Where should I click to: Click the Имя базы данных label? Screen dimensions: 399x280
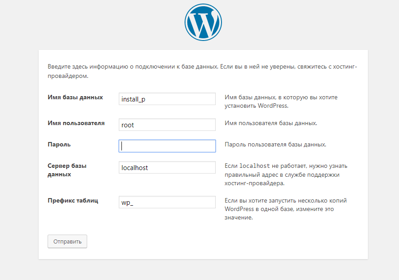[x=75, y=97]
